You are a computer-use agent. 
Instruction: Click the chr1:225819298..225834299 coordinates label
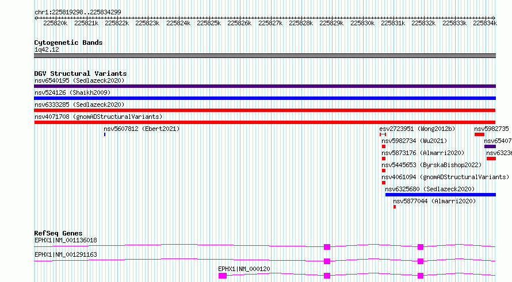click(78, 12)
